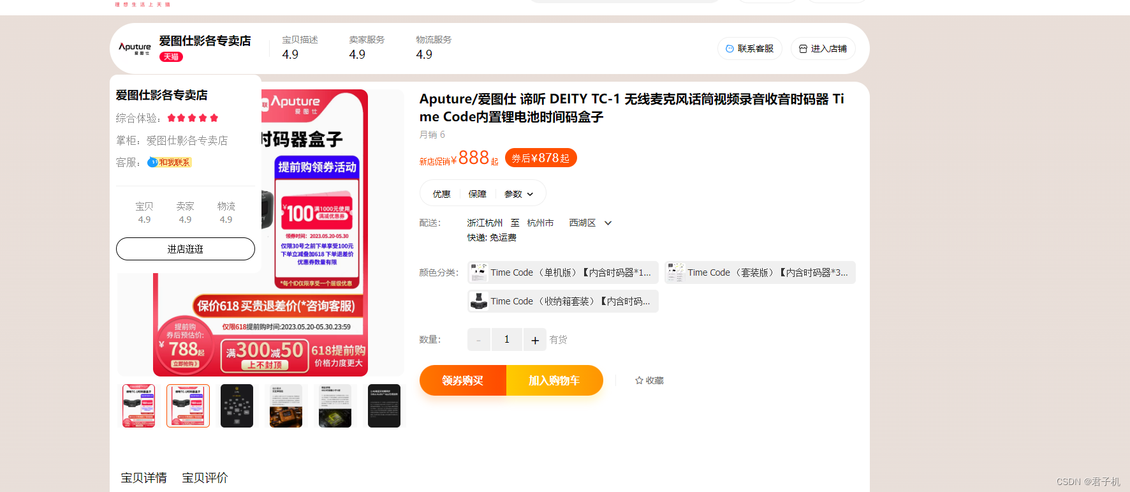This screenshot has height=492, width=1130.
Task: Click the 快递: 免运费 text
Action: tap(492, 237)
